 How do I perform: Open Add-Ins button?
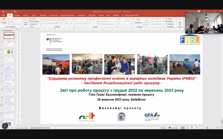tap(180, 22)
